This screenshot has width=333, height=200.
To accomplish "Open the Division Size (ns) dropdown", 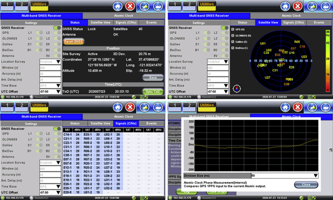I will coord(285,176).
